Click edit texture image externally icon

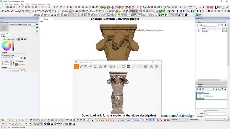tap(25, 58)
